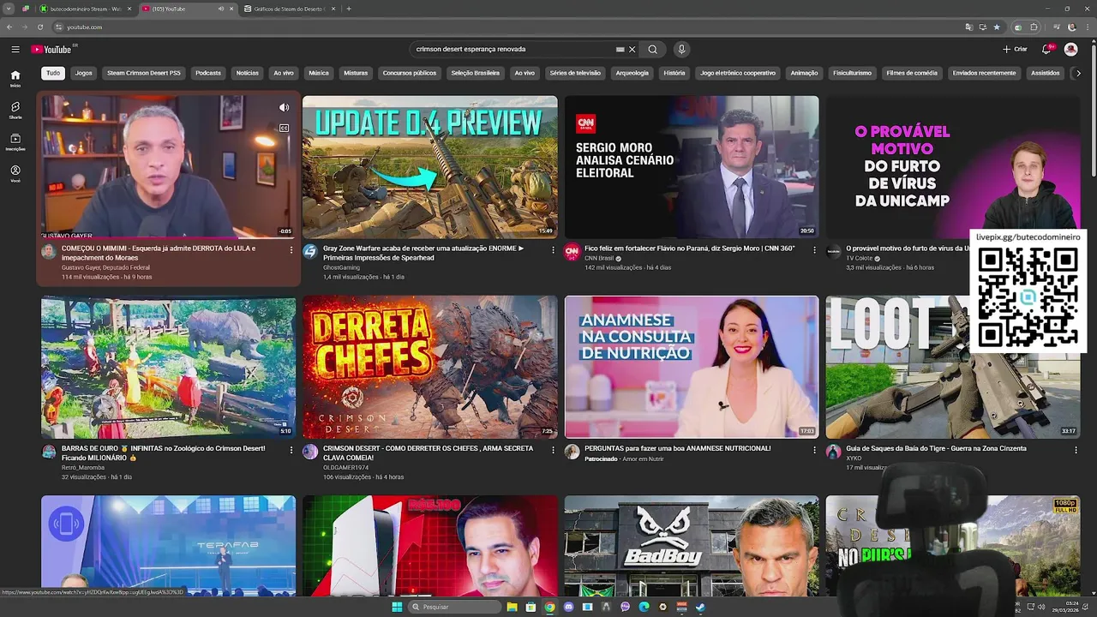Screen dimensions: 1097x617
Task: Open the Amor em Nutrir sponsor link
Action: tap(644, 458)
